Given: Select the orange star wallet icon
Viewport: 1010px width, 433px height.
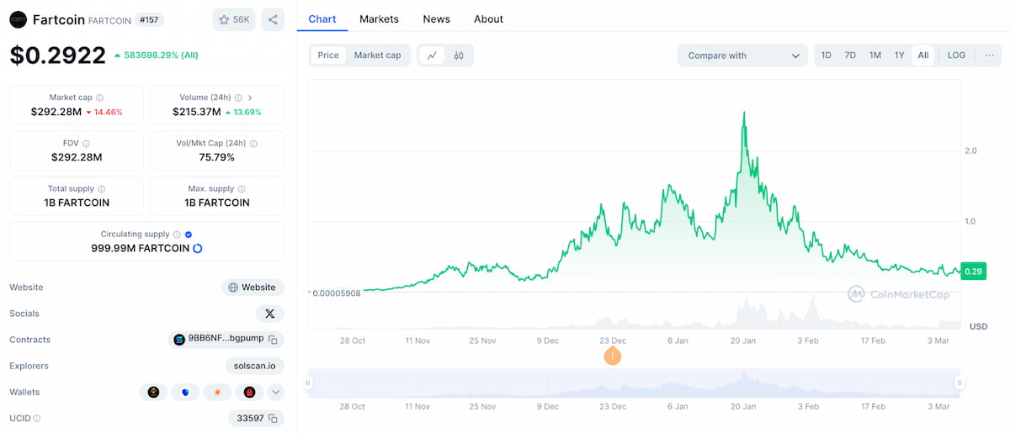Looking at the screenshot, I should click(217, 392).
